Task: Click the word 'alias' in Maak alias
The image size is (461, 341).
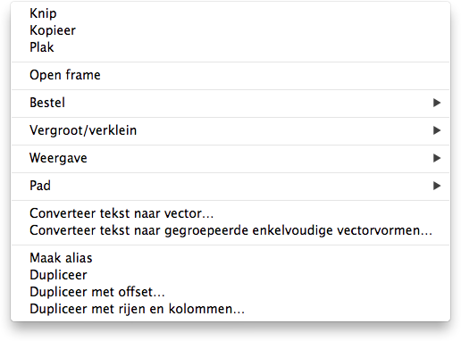Action: pos(79,258)
